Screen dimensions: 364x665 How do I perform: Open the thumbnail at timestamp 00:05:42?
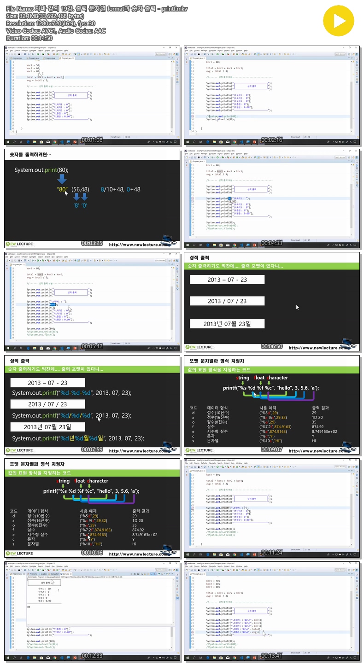pos(92,302)
